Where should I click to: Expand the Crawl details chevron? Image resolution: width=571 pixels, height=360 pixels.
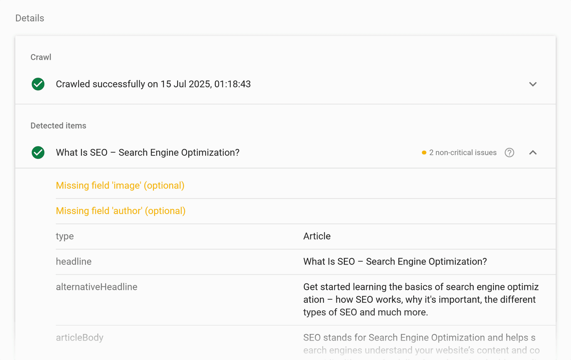533,84
